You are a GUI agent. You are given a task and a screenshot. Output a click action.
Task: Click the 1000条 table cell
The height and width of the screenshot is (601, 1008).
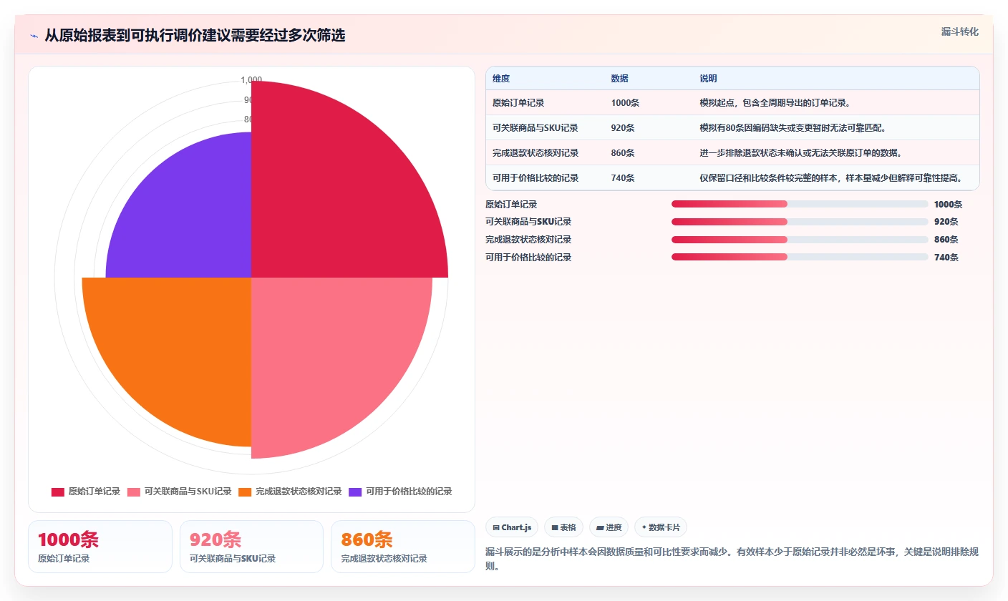click(x=625, y=102)
